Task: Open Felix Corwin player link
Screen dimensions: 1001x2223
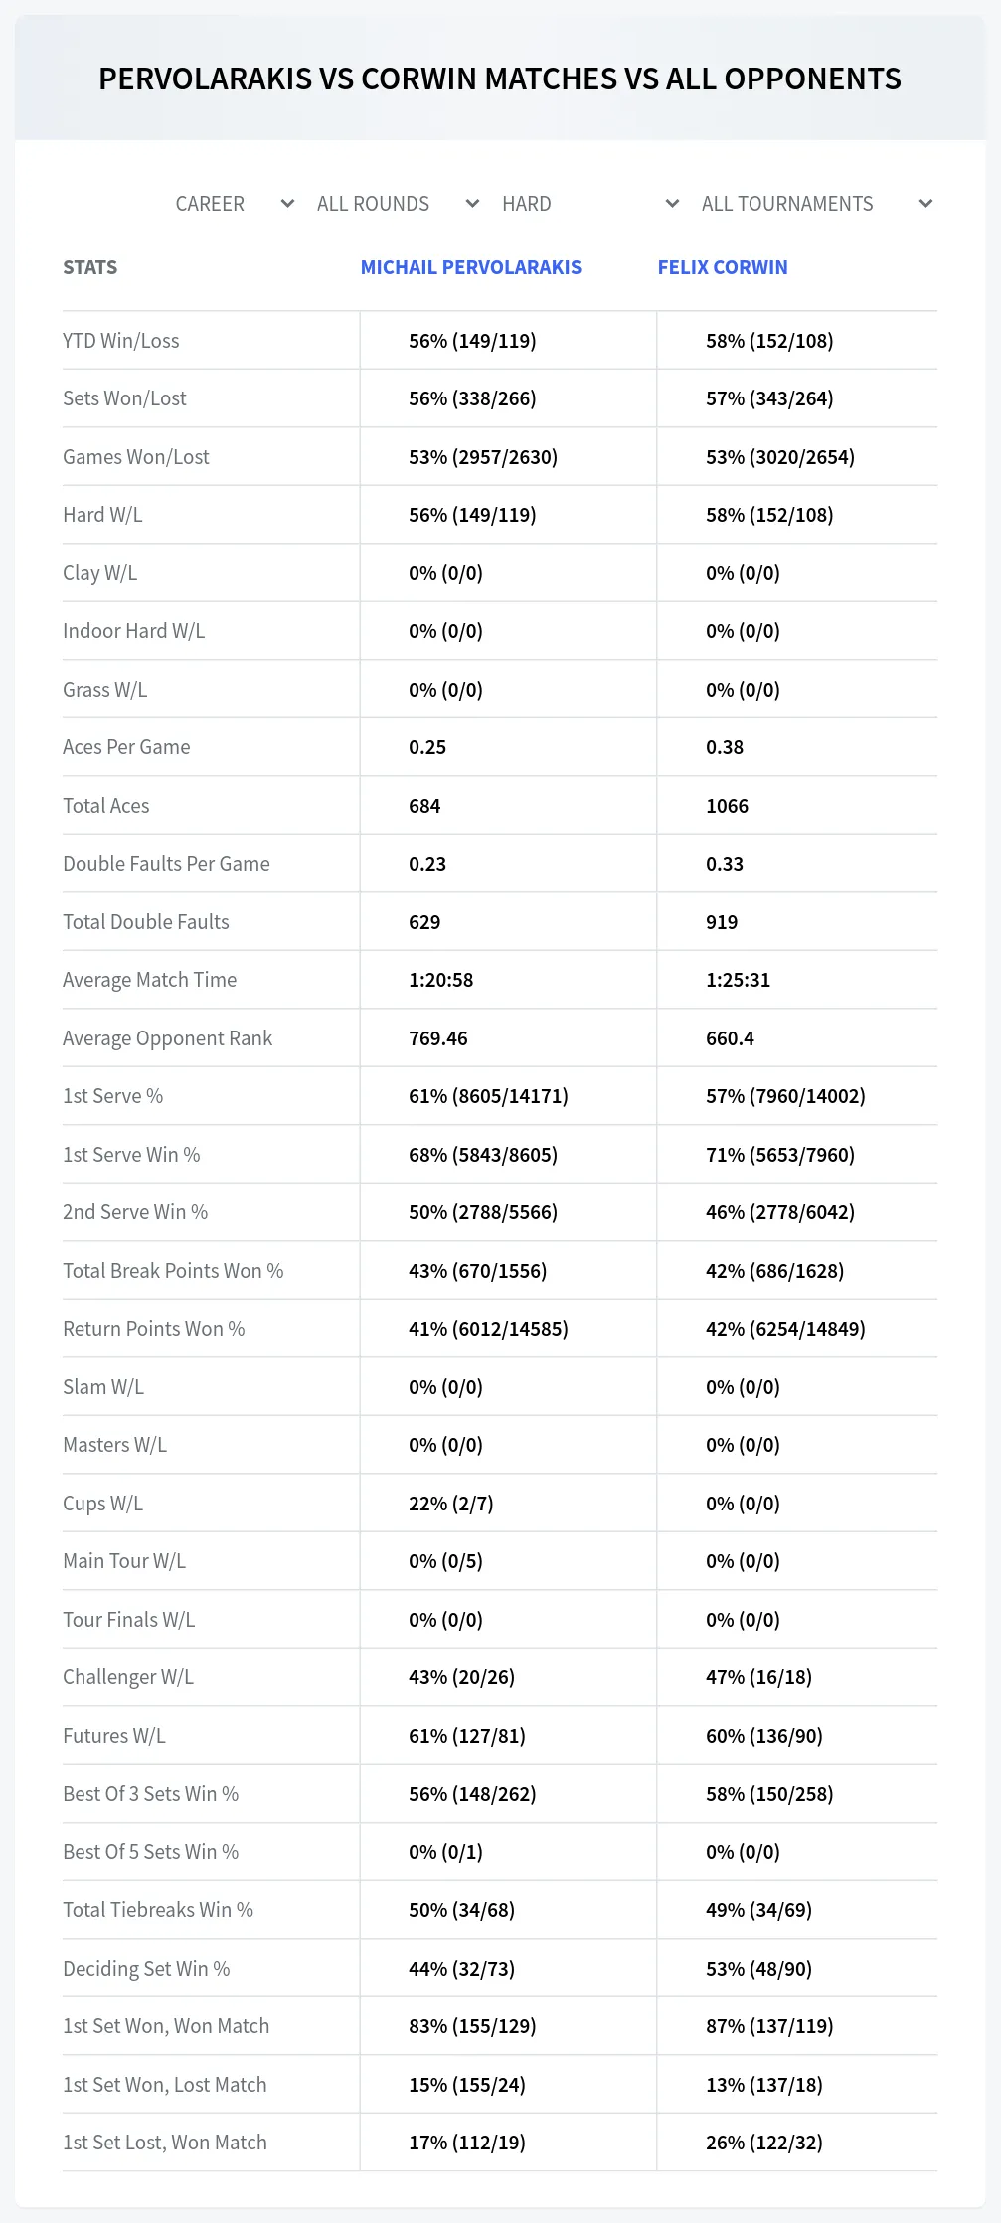Action: [723, 267]
